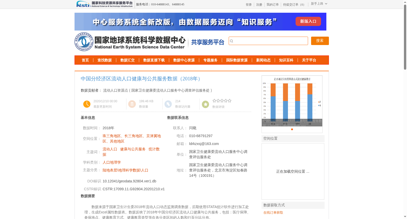Open the 首页 menu item

coord(85,60)
